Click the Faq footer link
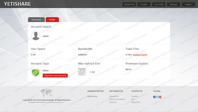Screen dimensions: 198x112 click(133, 99)
